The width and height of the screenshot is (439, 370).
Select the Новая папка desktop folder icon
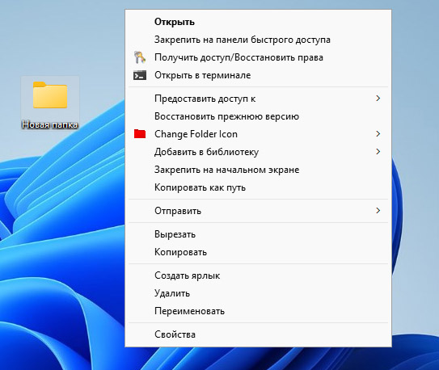(50, 95)
